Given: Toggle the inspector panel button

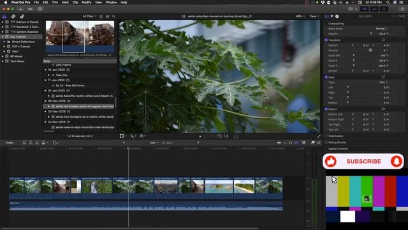Looking at the screenshot, I should pos(384,9).
